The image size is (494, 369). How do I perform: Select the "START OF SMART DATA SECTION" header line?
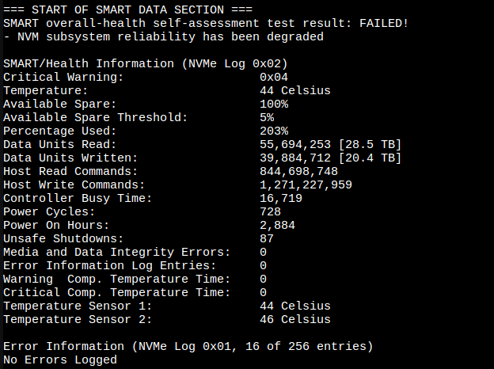click(128, 10)
